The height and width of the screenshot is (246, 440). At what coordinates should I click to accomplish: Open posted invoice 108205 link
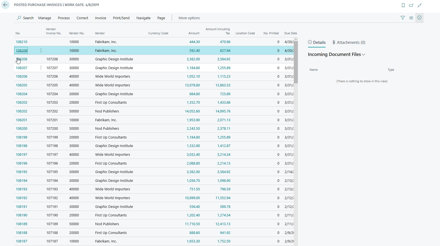[x=22, y=85]
